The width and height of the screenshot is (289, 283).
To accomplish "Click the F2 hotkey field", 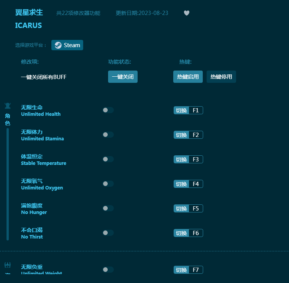I will tap(196, 135).
